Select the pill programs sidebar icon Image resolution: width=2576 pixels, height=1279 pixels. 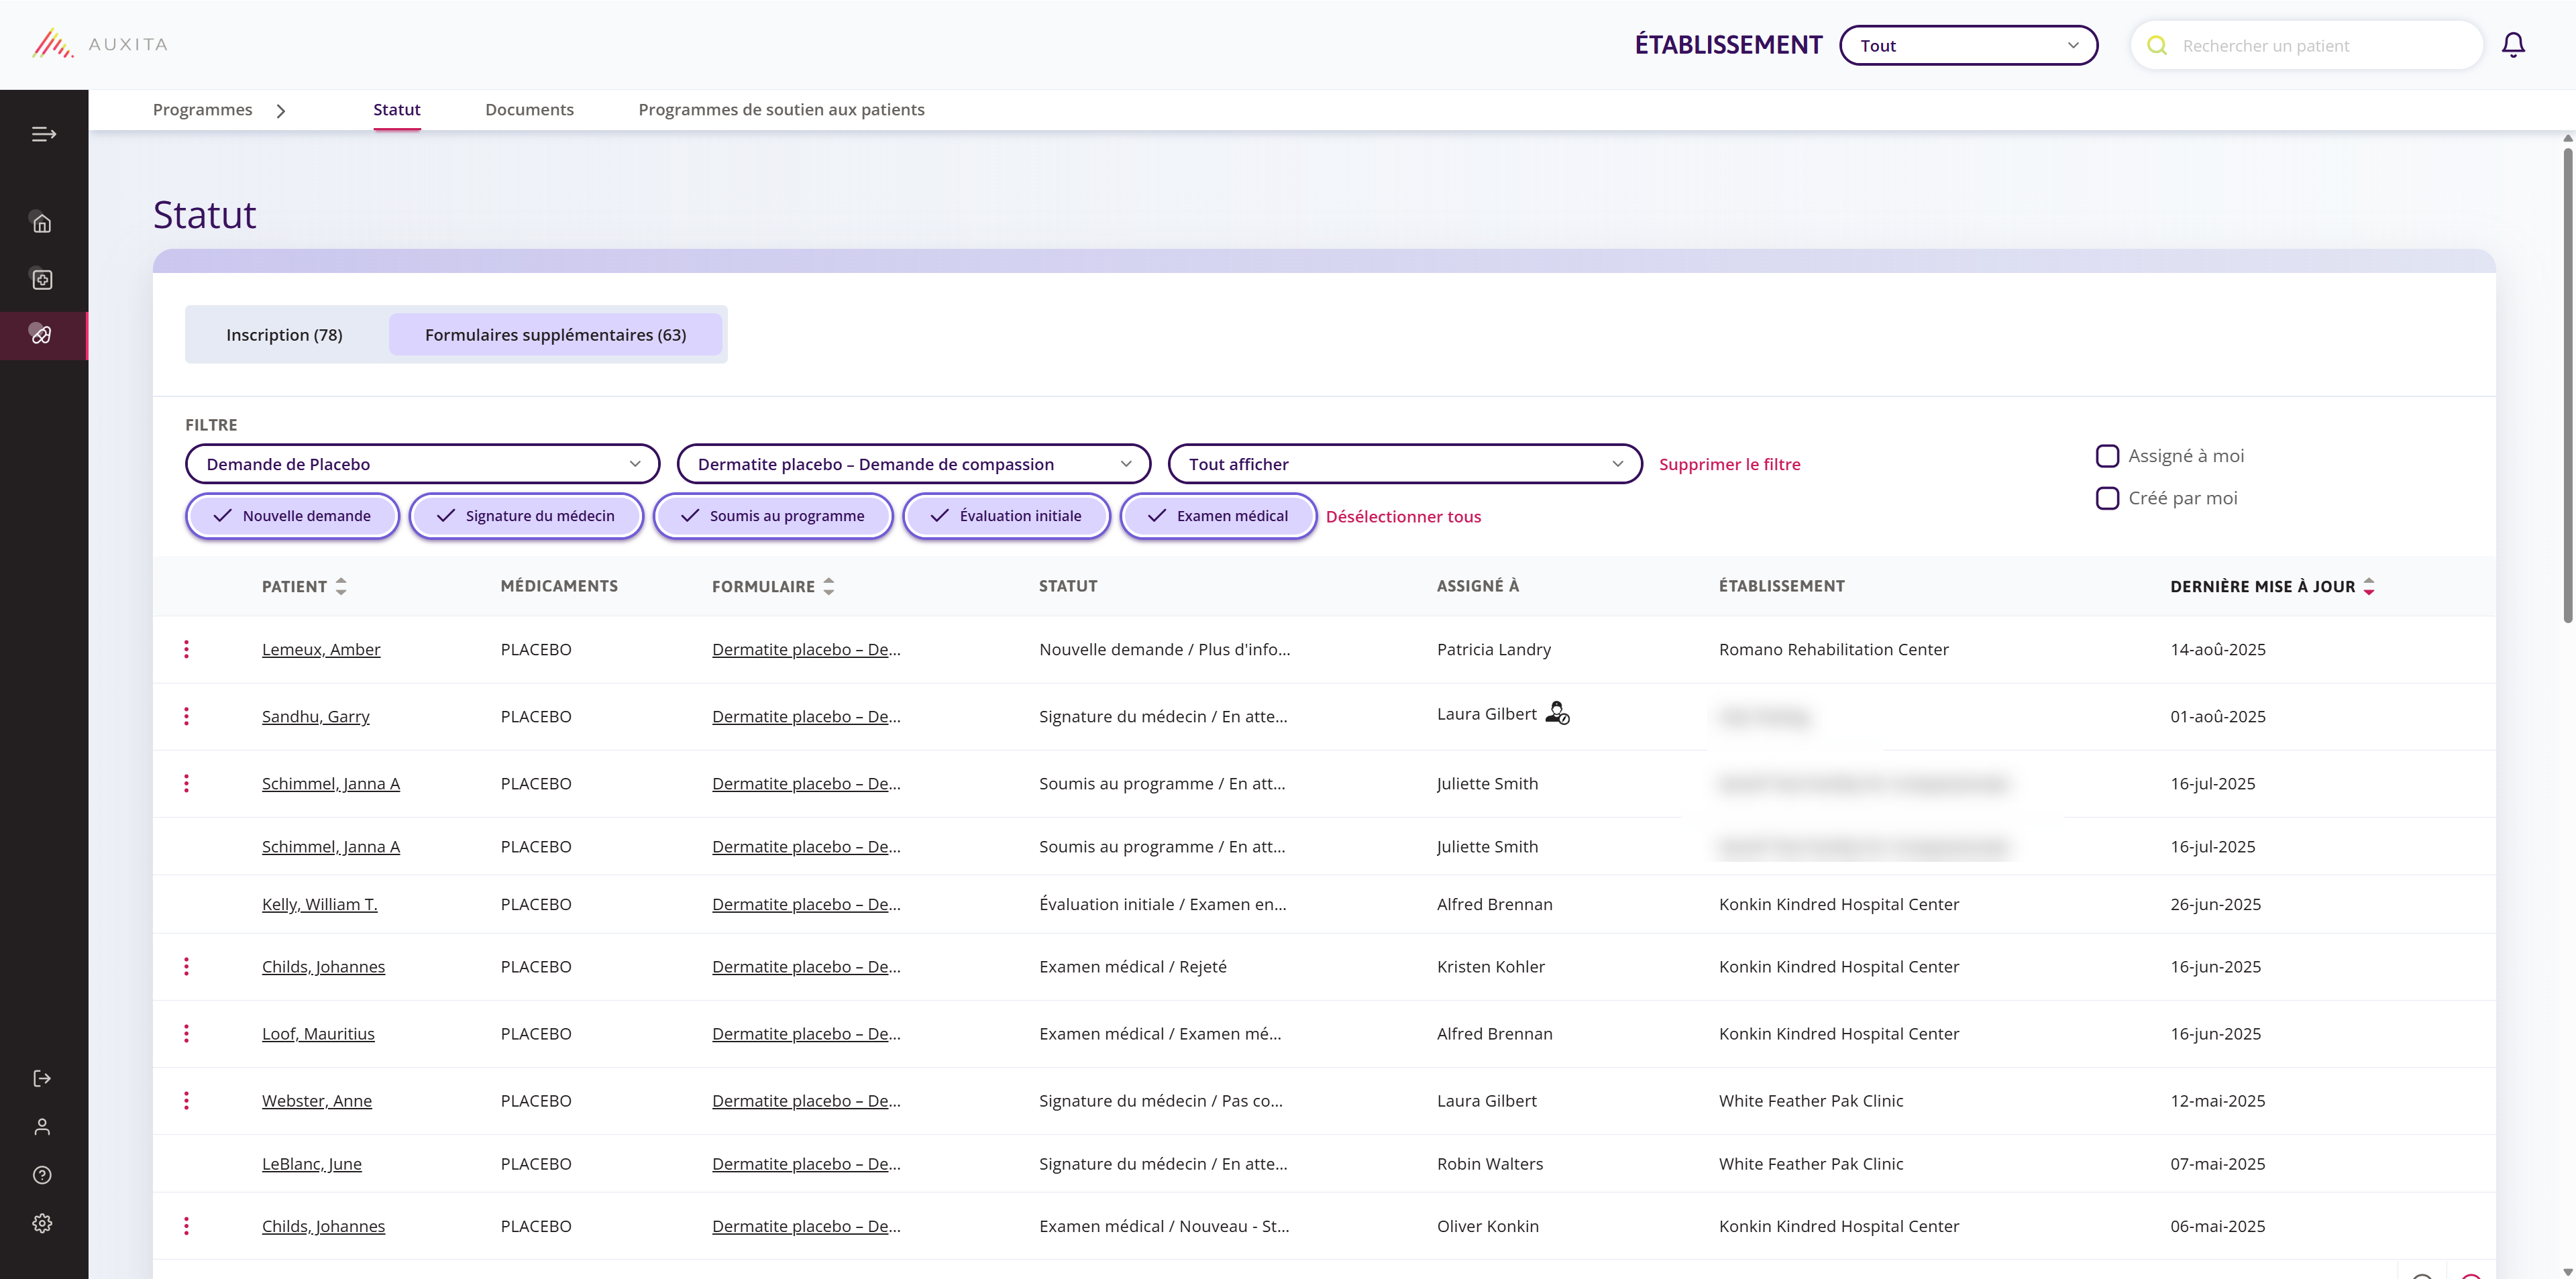pos(42,335)
